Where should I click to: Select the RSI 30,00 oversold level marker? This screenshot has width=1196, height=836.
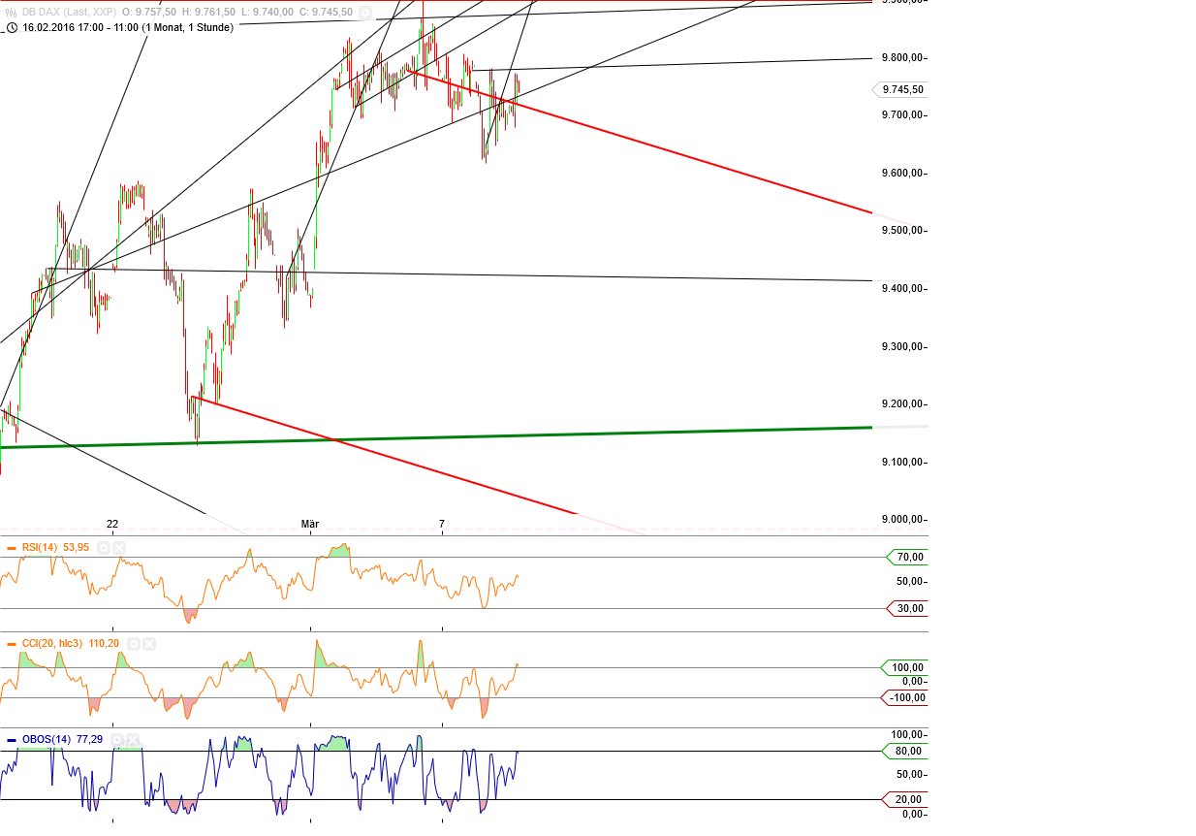(x=908, y=608)
